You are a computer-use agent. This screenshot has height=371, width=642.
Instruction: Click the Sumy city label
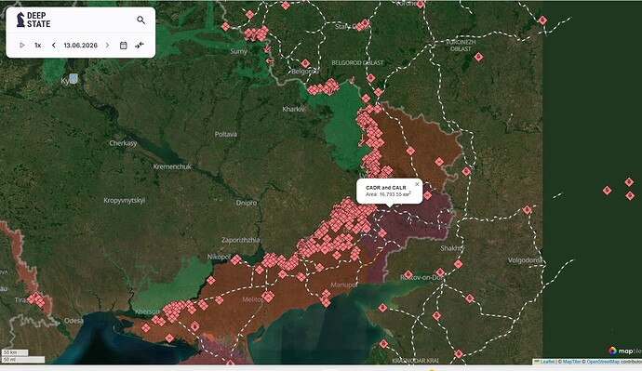[x=238, y=51]
